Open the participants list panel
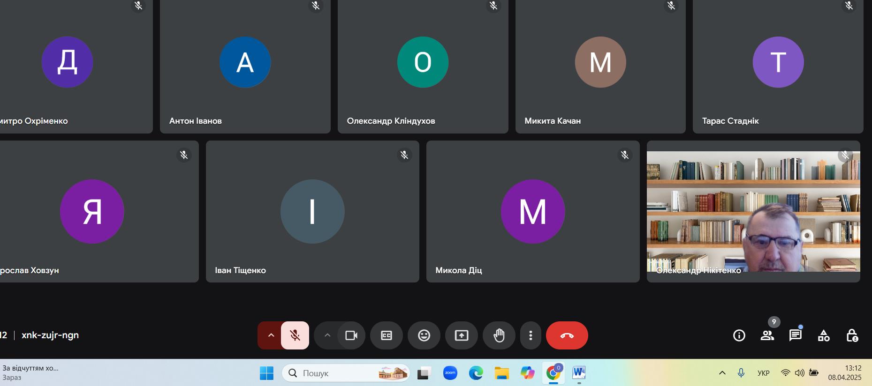This screenshot has width=872, height=386. (x=767, y=335)
